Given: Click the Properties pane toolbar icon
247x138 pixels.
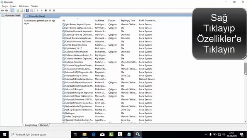Looking at the screenshot, I should (32, 10).
